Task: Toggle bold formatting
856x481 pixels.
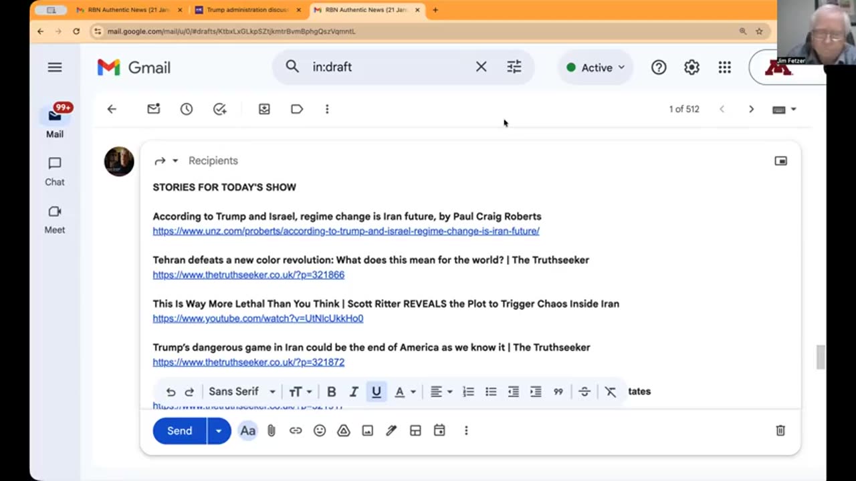Action: click(x=331, y=392)
